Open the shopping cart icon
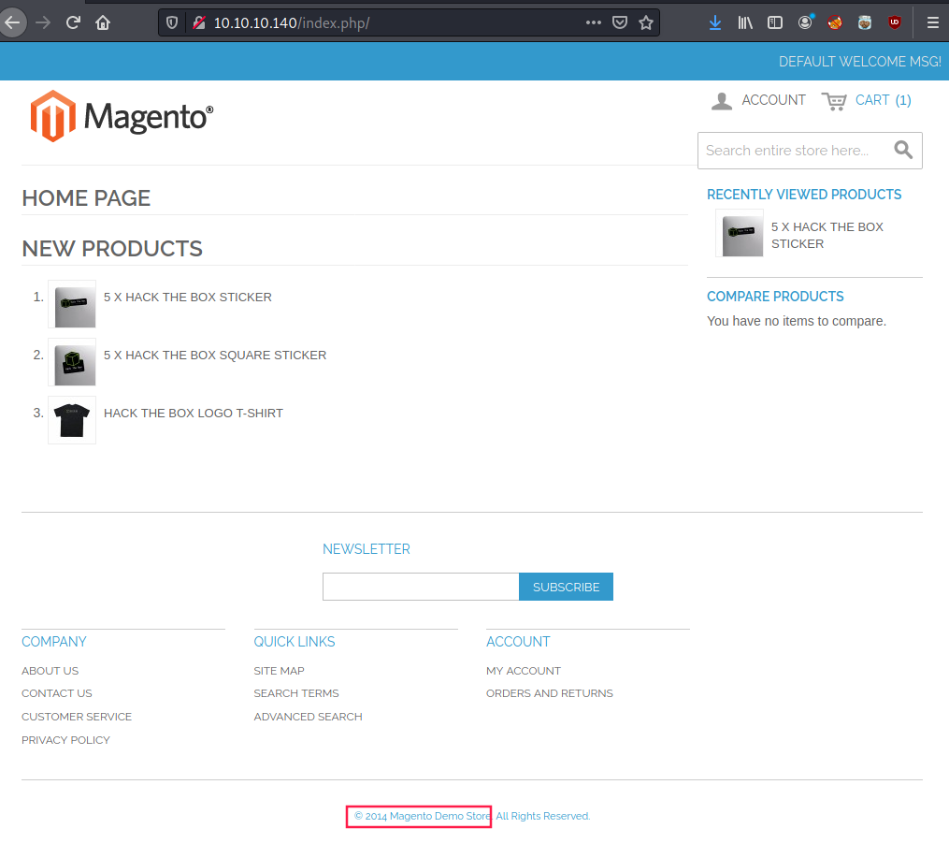 coord(834,100)
